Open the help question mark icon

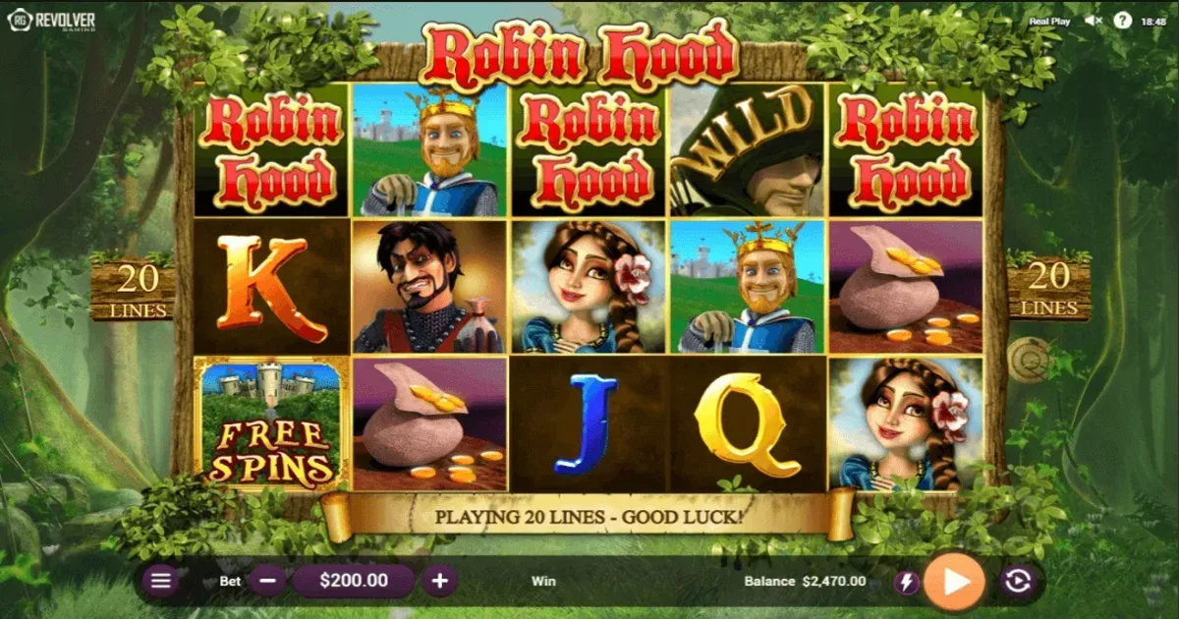pyautogui.click(x=1122, y=20)
